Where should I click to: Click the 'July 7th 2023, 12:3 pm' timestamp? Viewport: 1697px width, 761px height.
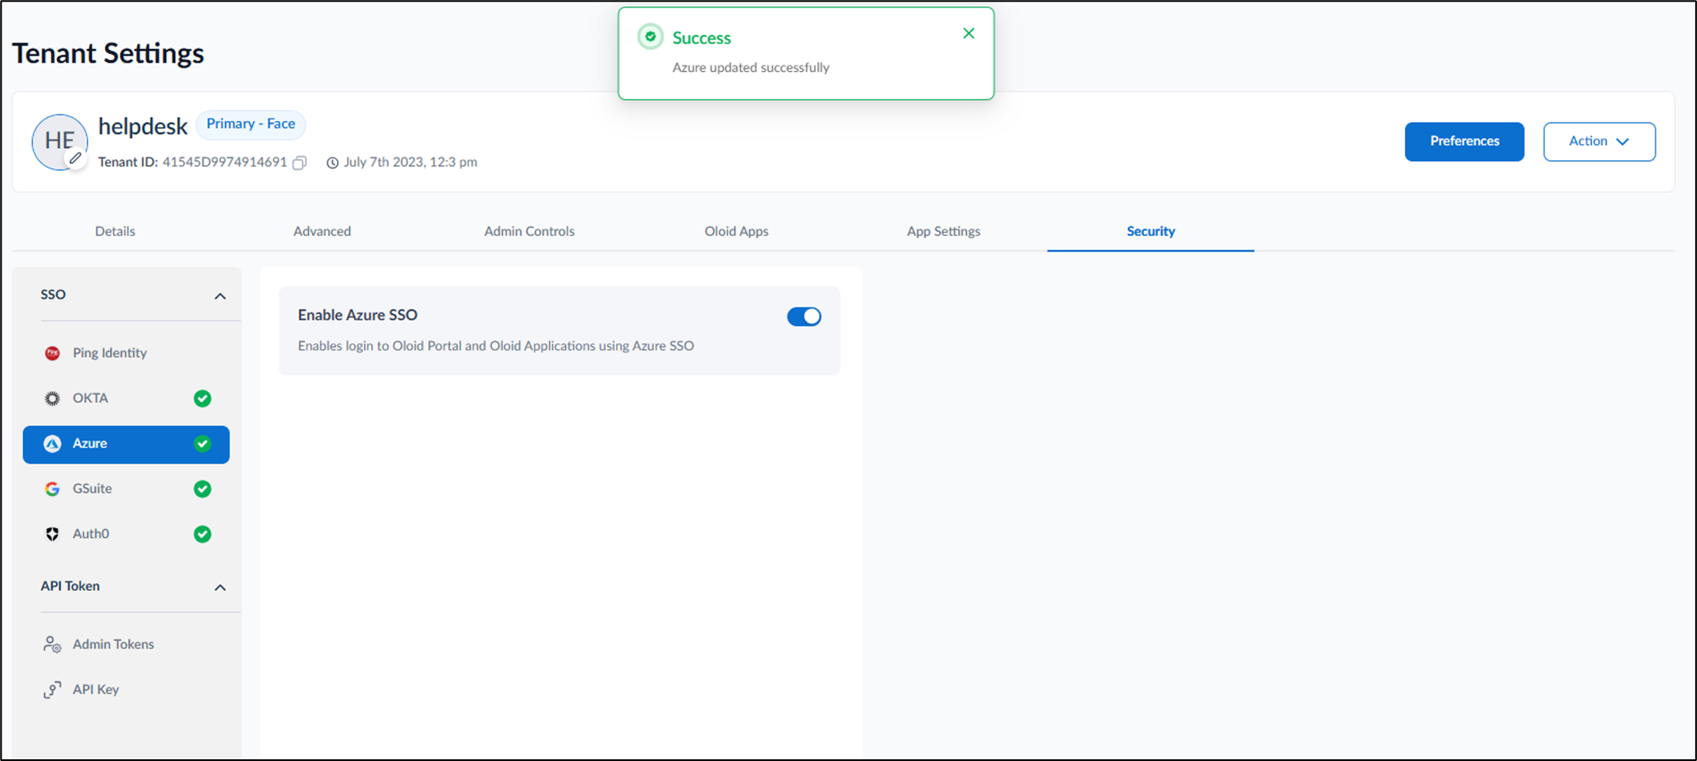[411, 162]
